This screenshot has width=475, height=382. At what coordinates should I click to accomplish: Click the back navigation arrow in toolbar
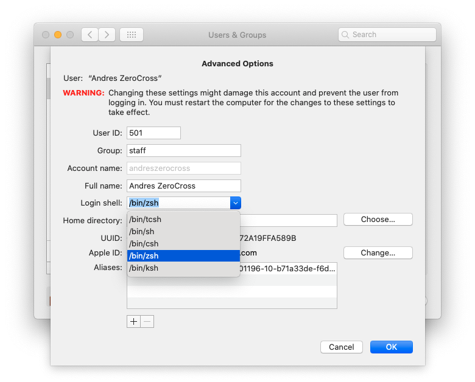point(90,35)
